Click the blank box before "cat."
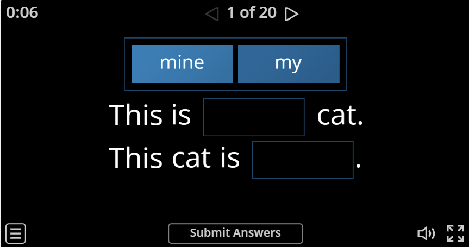Screen dimensions: 469x247 (x=254, y=117)
